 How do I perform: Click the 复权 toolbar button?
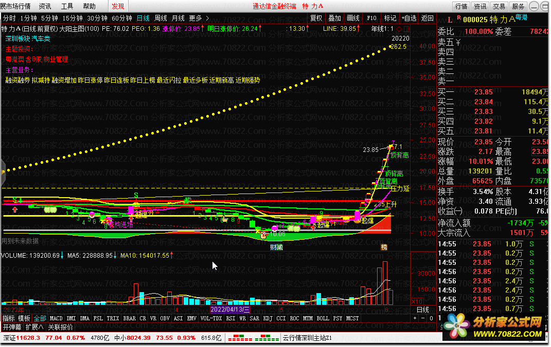tap(316, 18)
